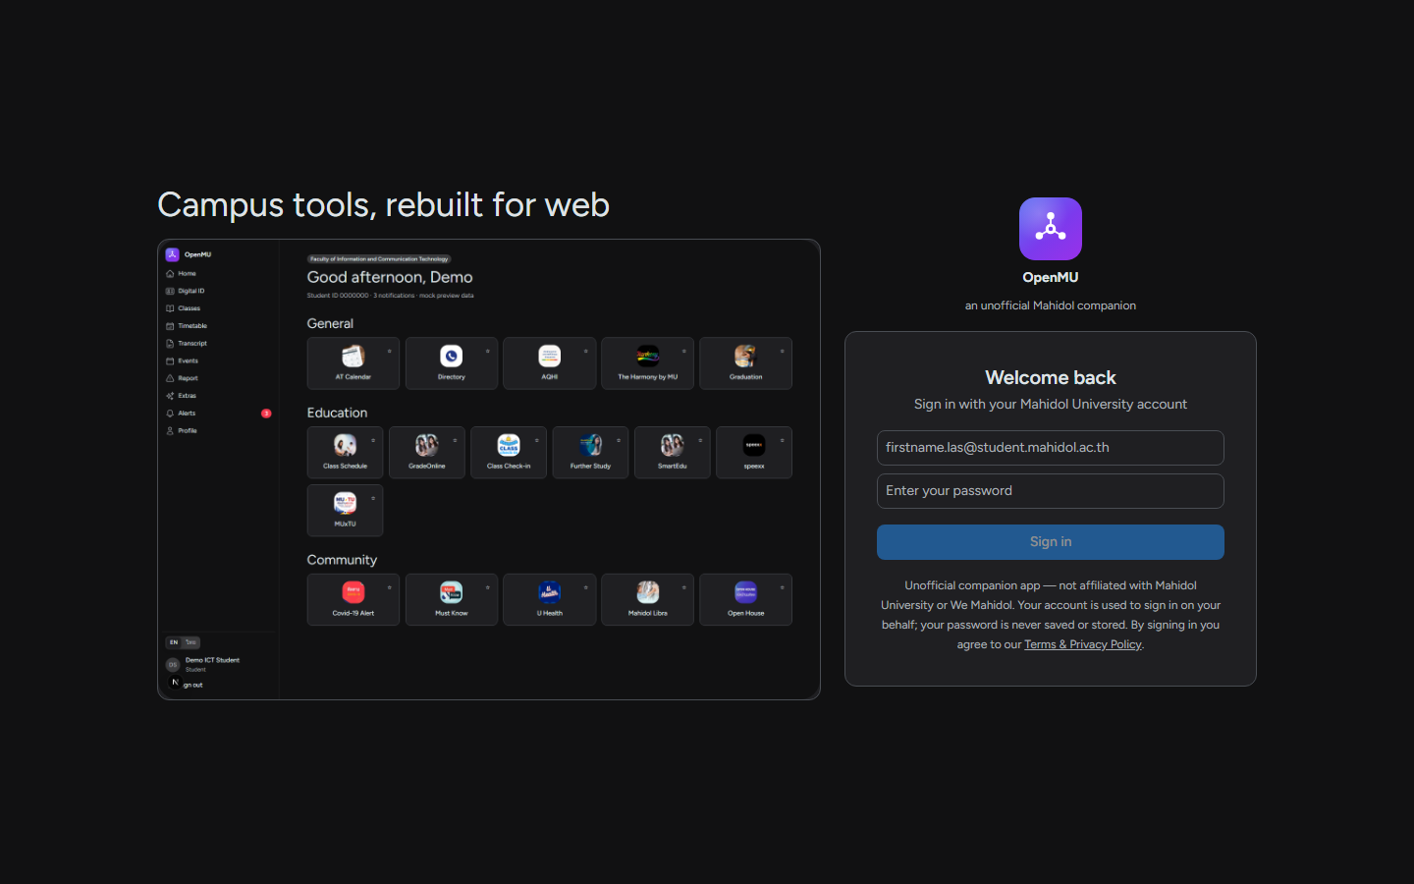Click the red Alerts badge showing 3
Viewport: 1414px width, 884px height.
pyautogui.click(x=266, y=414)
